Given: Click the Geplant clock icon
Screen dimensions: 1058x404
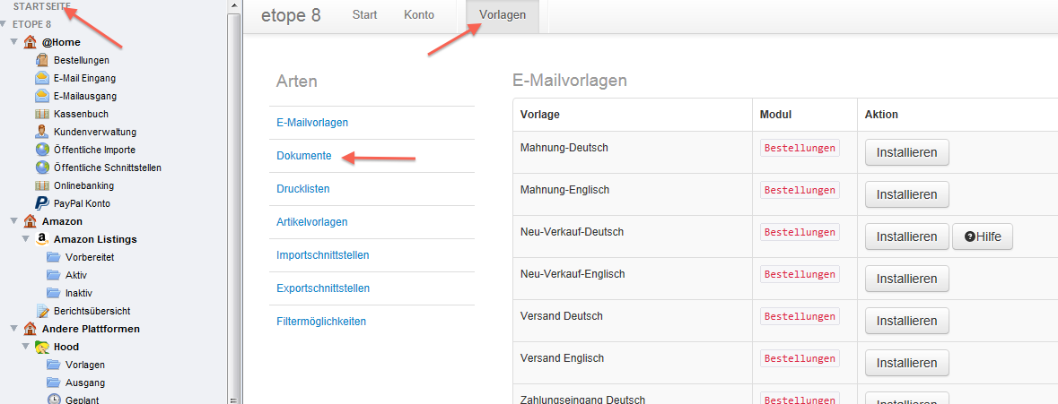Looking at the screenshot, I should coord(54,400).
